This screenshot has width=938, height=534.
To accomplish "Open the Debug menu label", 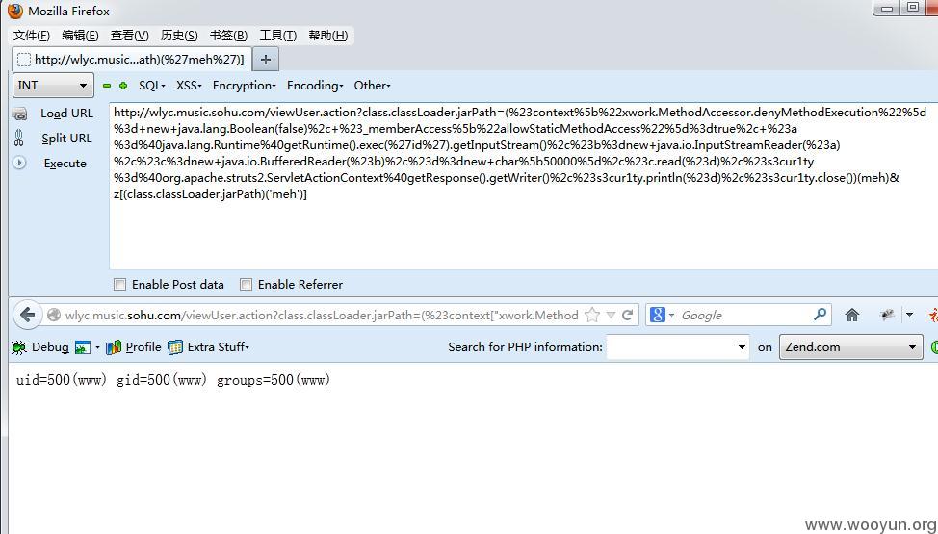I will 50,347.
